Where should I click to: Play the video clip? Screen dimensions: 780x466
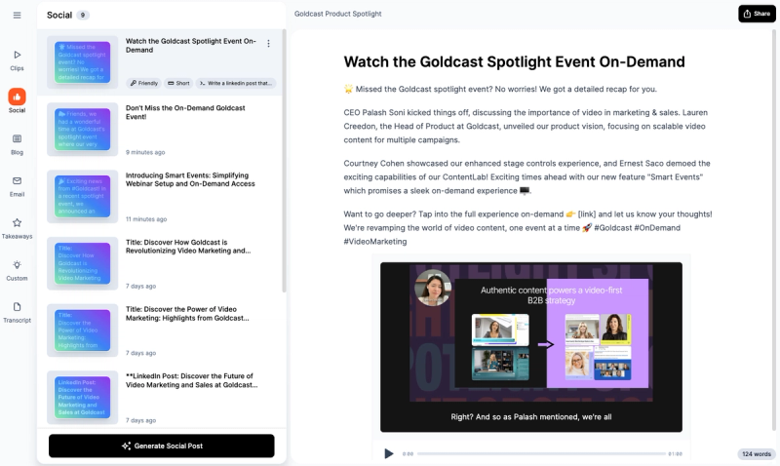[x=388, y=453]
